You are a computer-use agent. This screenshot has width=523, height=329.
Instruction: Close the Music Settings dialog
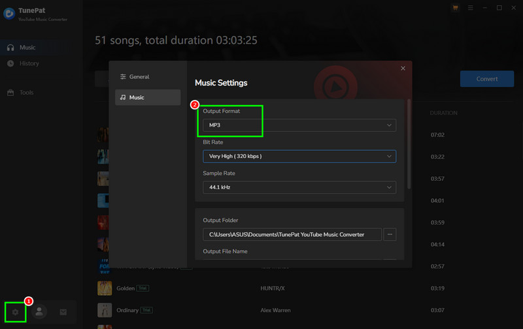point(403,69)
